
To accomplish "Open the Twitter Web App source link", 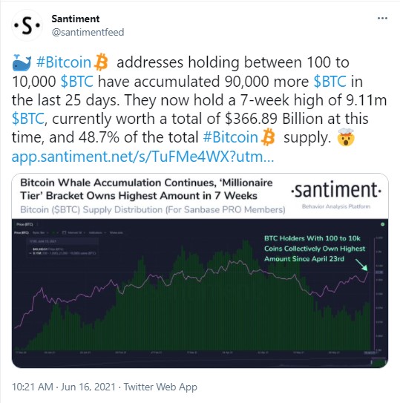I will (x=160, y=387).
